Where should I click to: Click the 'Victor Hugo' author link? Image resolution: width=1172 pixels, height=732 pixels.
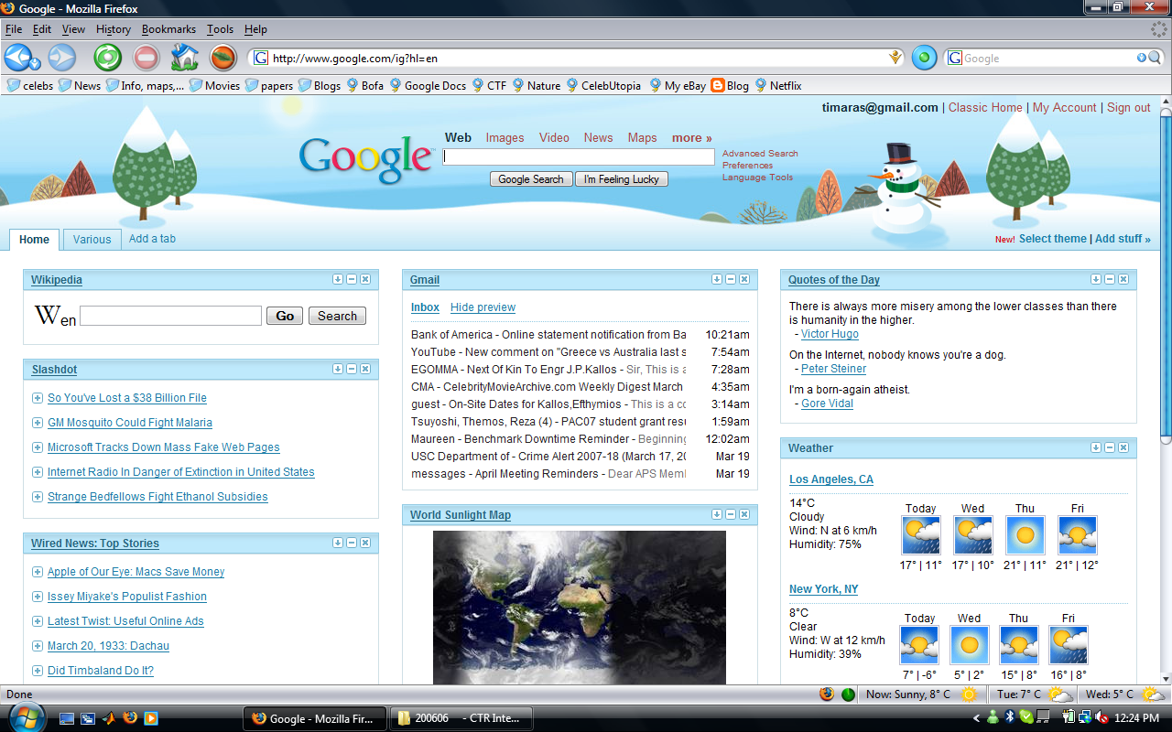(x=830, y=334)
